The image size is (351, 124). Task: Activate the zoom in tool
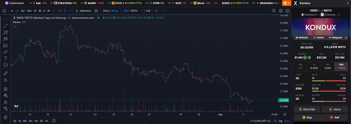coord(5,80)
